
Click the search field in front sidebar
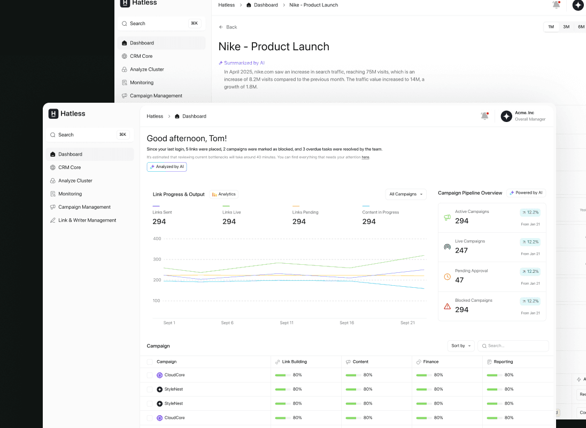click(x=90, y=135)
